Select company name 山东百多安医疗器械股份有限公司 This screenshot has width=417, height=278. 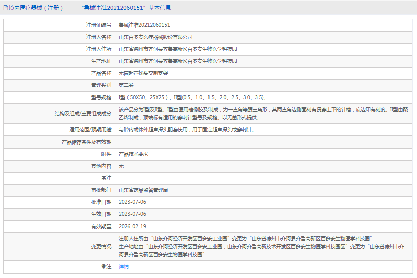tap(156, 37)
